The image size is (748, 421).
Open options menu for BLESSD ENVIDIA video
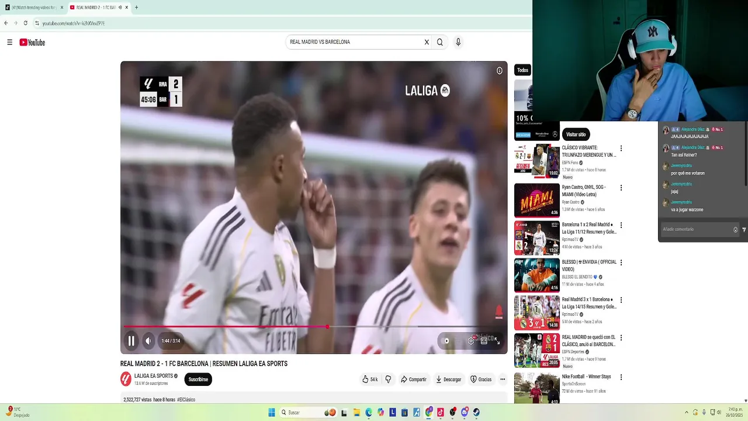coord(621,263)
